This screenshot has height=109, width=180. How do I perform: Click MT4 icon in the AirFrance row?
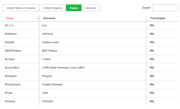[152, 34]
